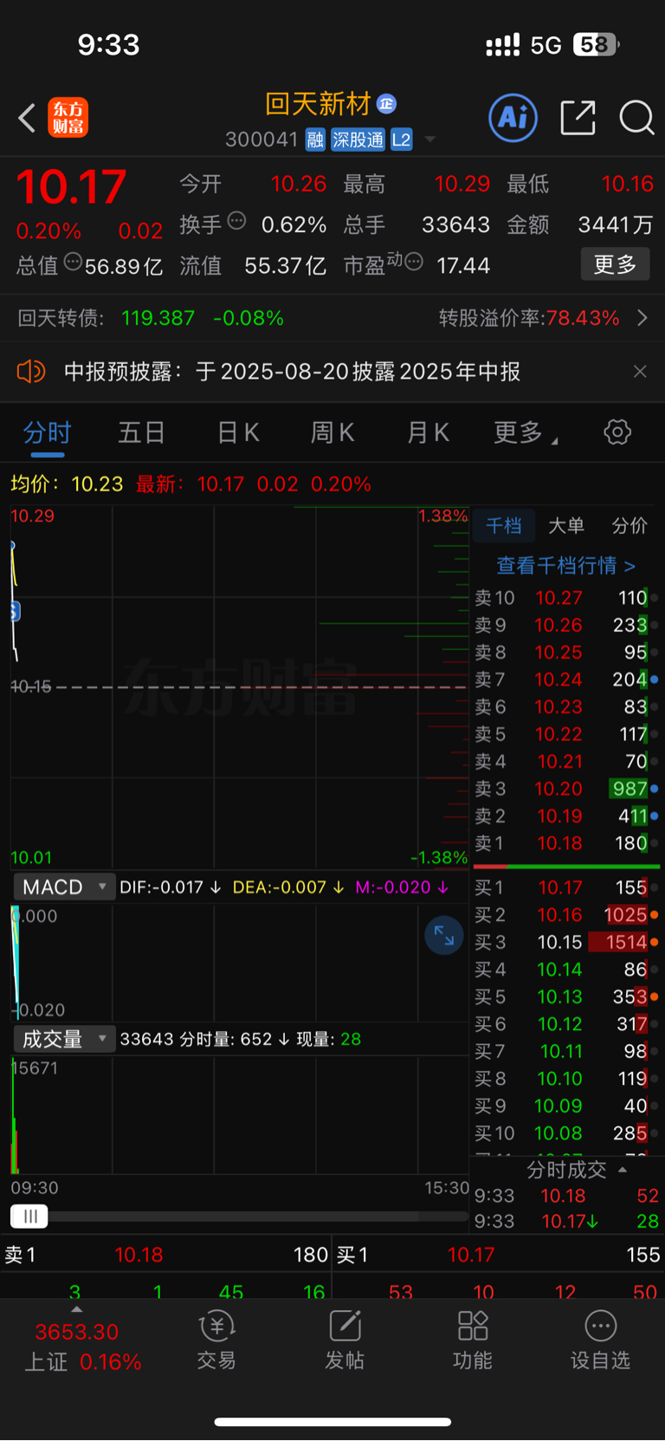Screen dimensions: 665x1441
Task: Tap the back arrow icon
Action: click(x=27, y=118)
